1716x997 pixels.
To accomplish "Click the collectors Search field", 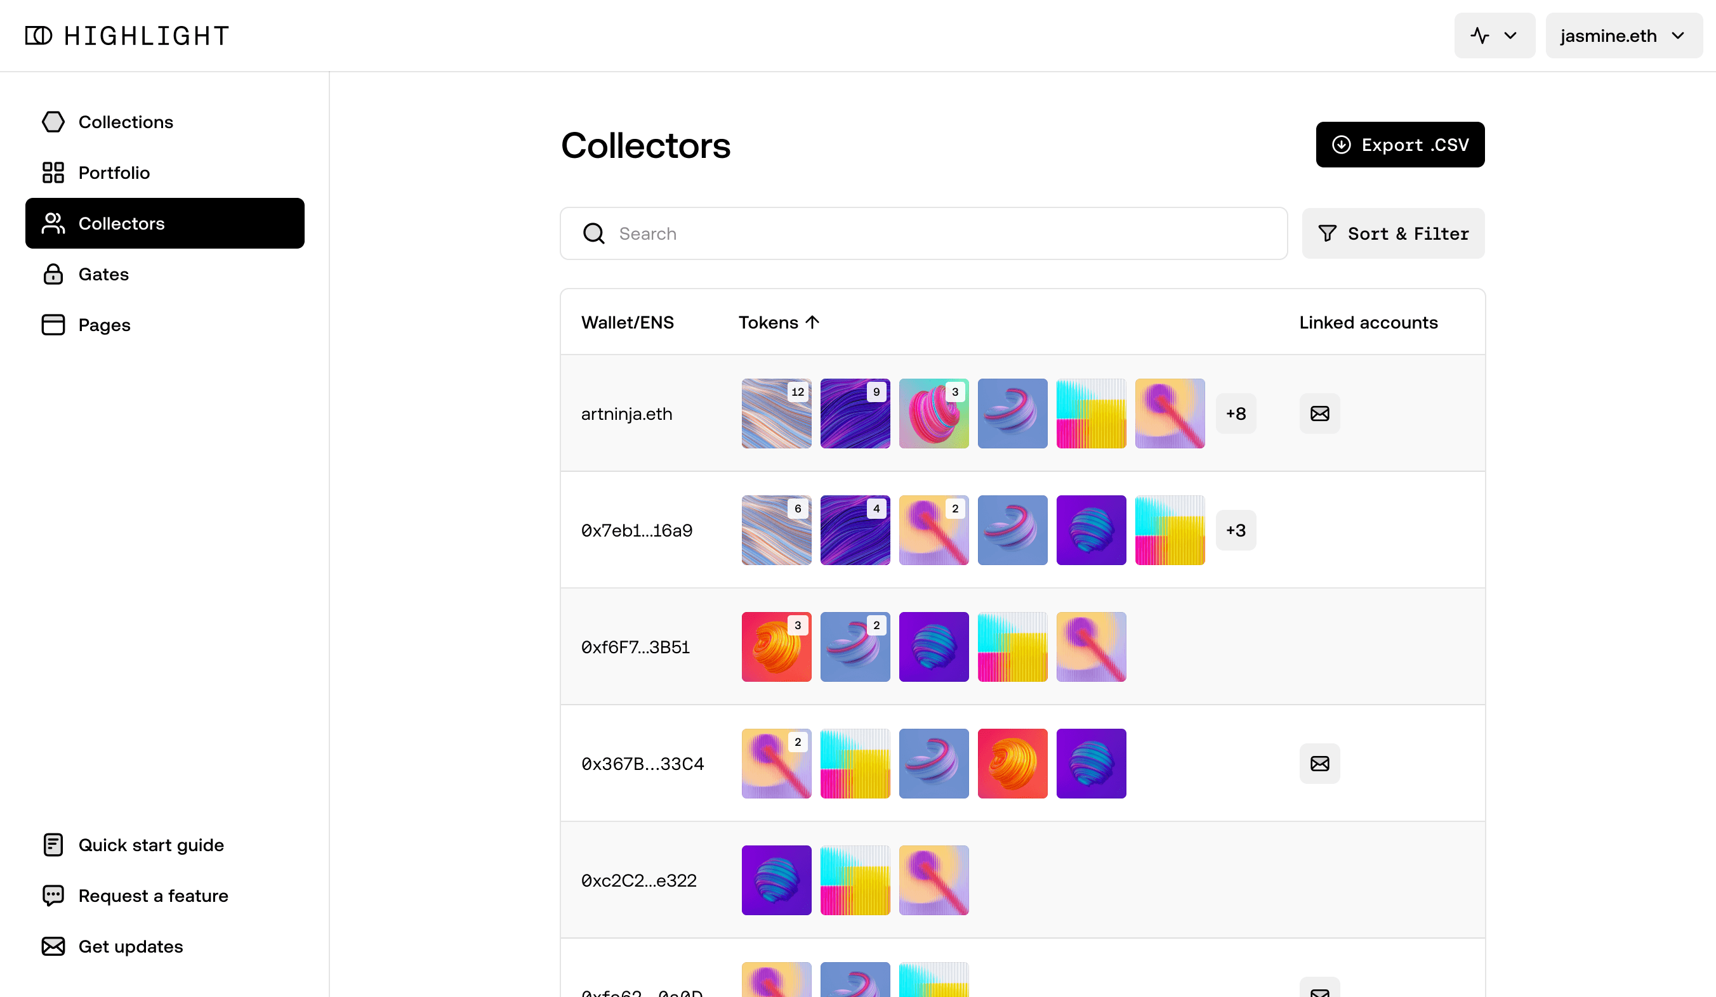I will (x=923, y=233).
